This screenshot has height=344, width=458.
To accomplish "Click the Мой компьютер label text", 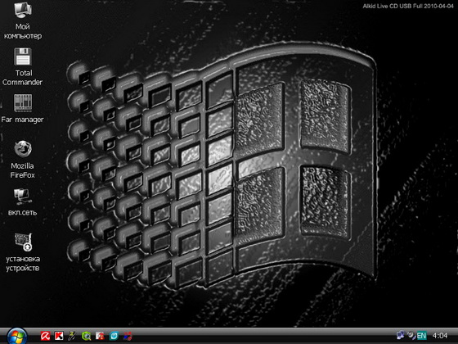I will tap(23, 31).
